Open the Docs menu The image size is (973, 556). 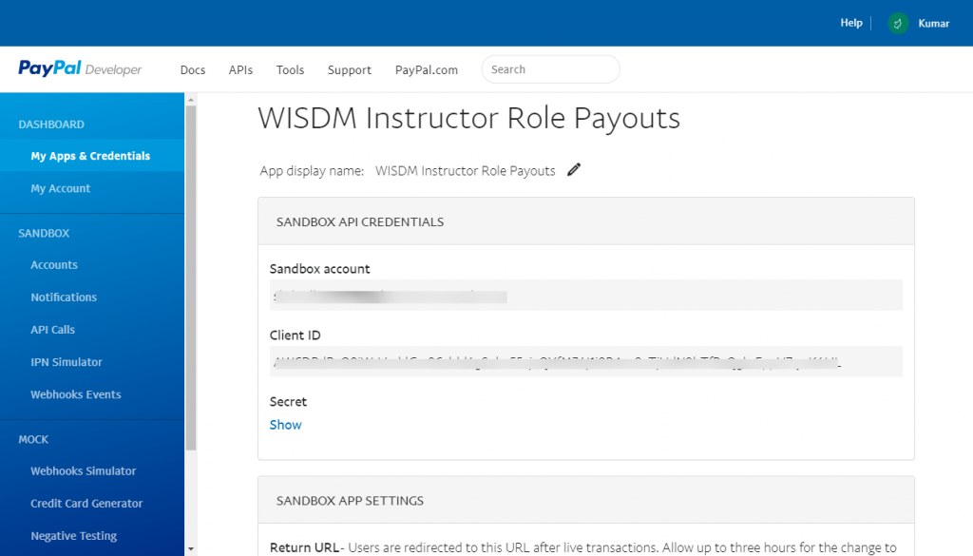[193, 70]
